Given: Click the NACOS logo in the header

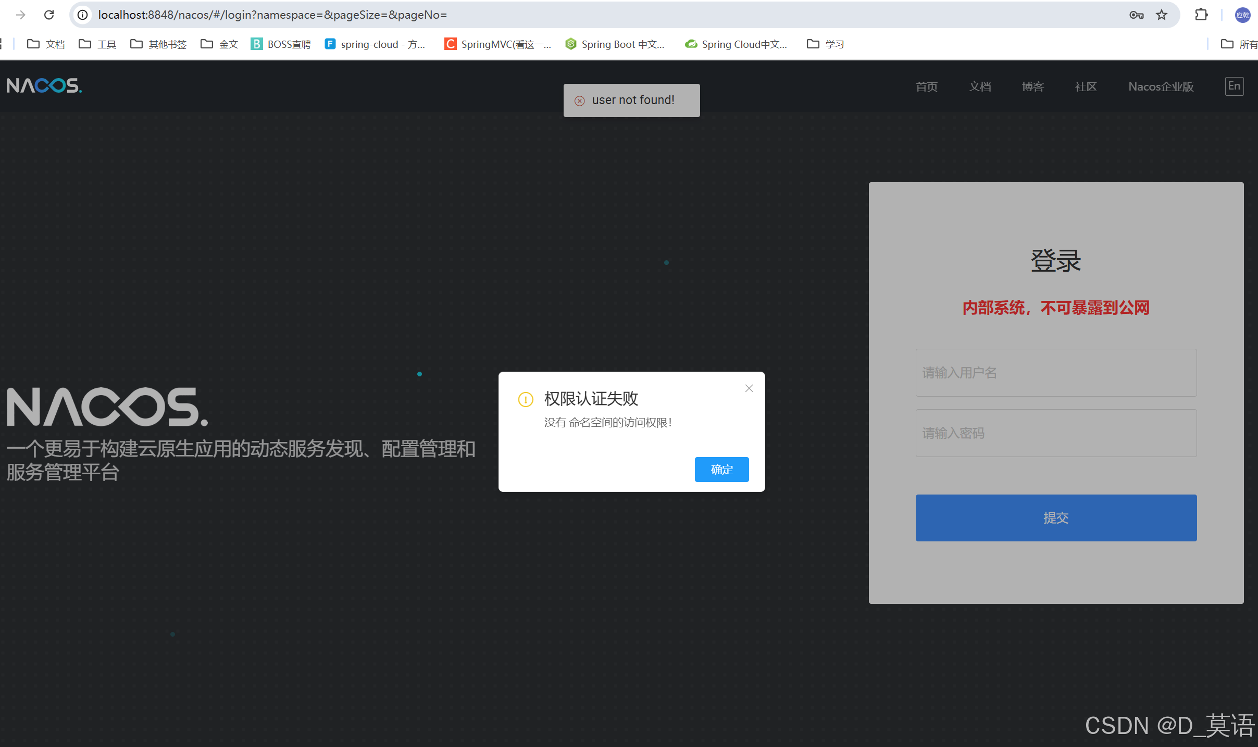Looking at the screenshot, I should [x=44, y=86].
